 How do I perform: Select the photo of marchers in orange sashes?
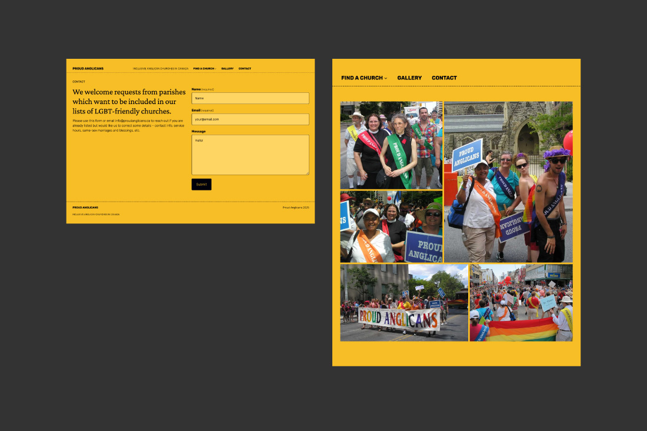[391, 226]
